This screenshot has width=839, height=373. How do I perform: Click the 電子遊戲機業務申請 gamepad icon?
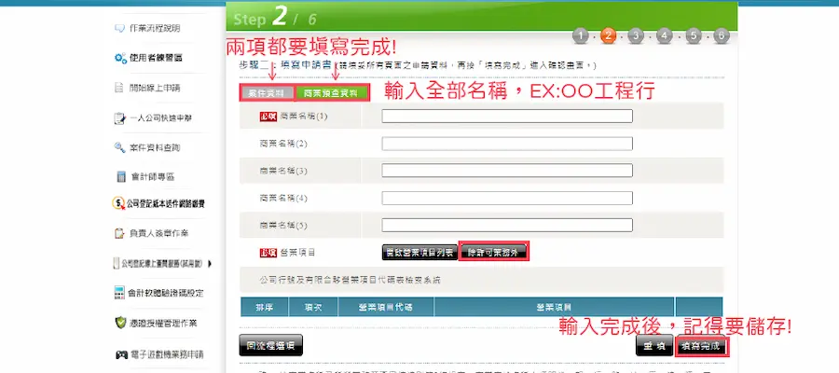point(120,354)
